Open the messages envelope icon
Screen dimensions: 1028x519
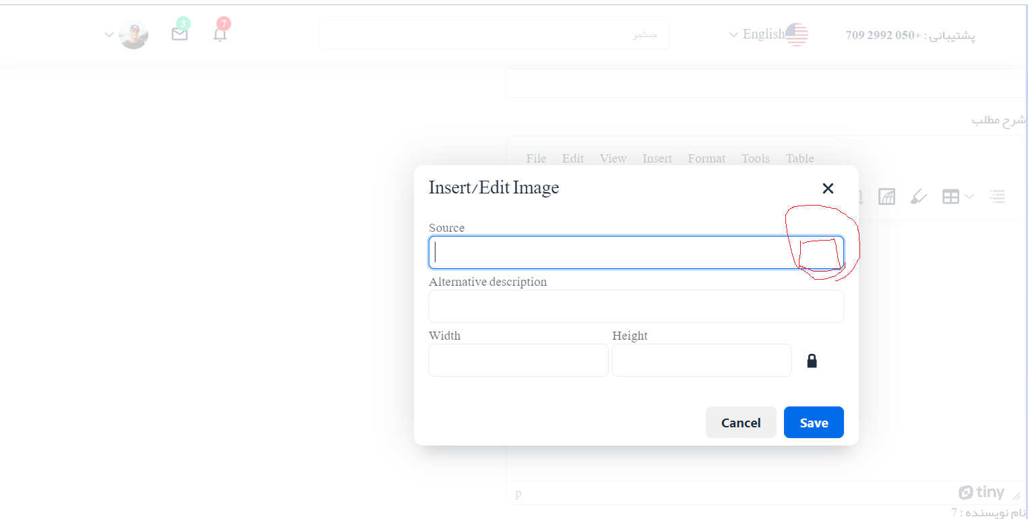click(179, 34)
